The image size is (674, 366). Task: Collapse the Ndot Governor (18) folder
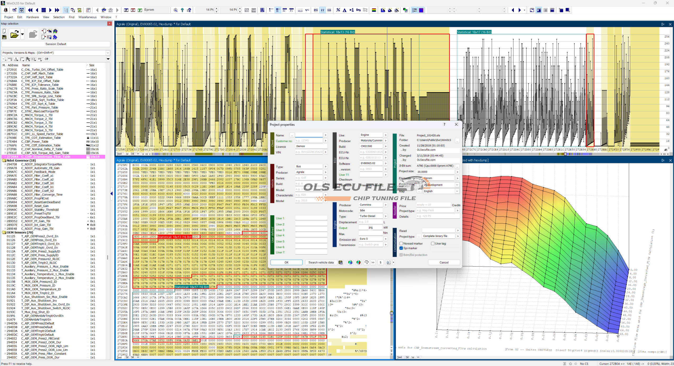click(4, 160)
